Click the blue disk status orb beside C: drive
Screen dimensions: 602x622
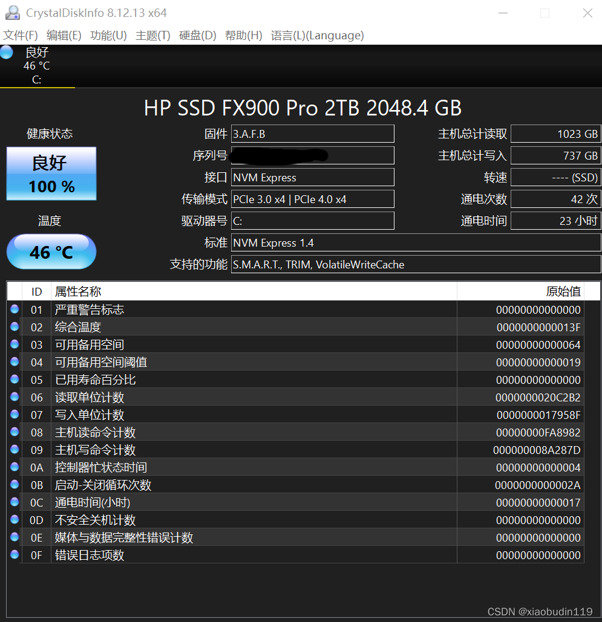[x=6, y=53]
